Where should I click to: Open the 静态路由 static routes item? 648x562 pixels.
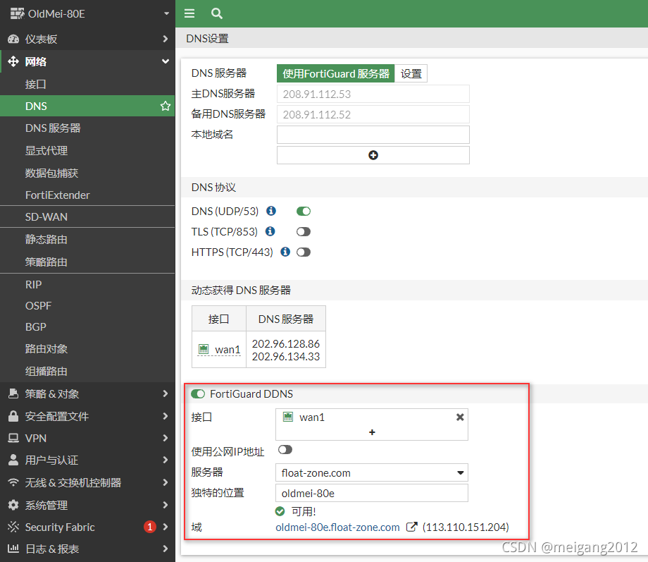pyautogui.click(x=87, y=239)
